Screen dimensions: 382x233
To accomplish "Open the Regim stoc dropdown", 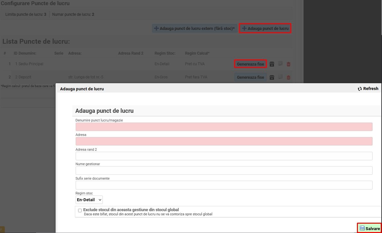I will (89, 200).
